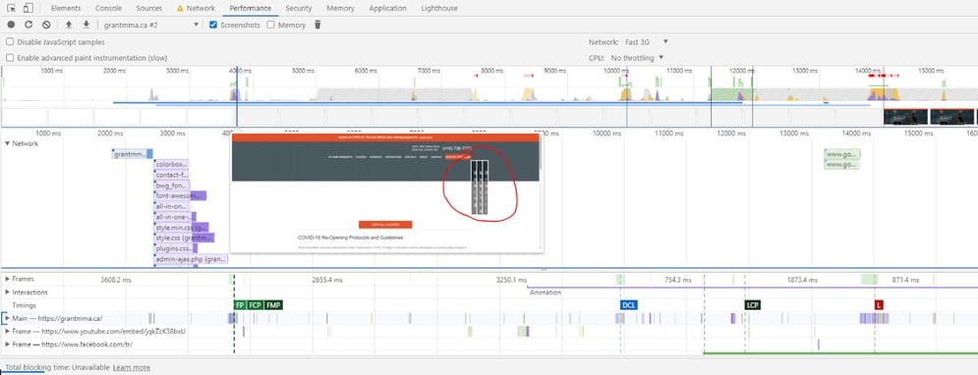Clear the recording with the clear icon
978x375 pixels.
point(46,25)
